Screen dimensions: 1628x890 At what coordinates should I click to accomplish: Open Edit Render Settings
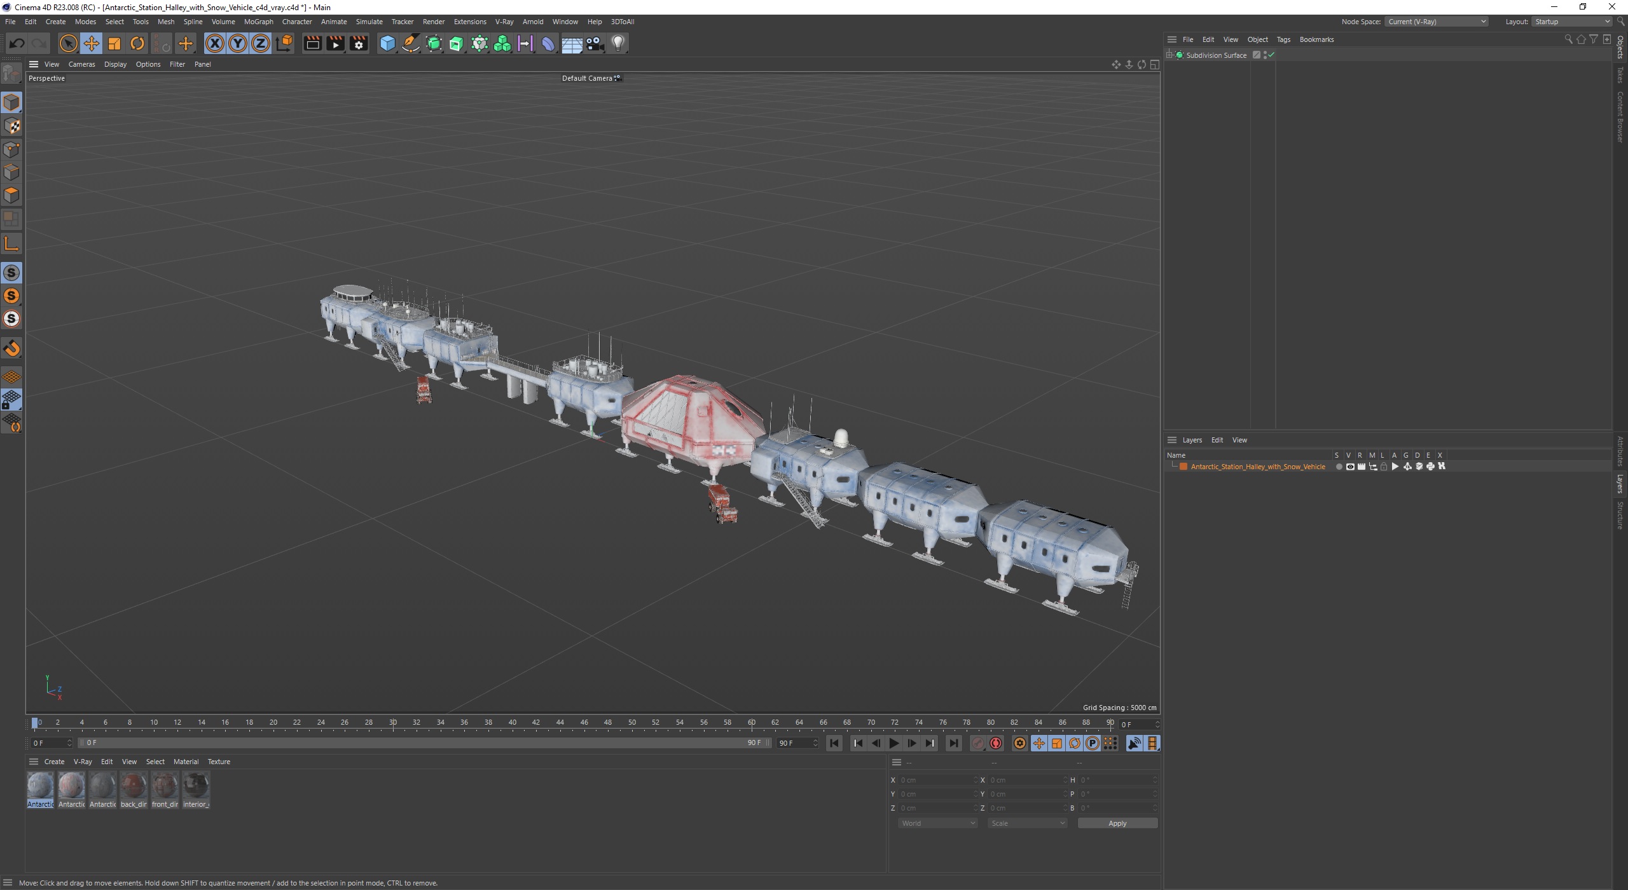[x=359, y=43]
